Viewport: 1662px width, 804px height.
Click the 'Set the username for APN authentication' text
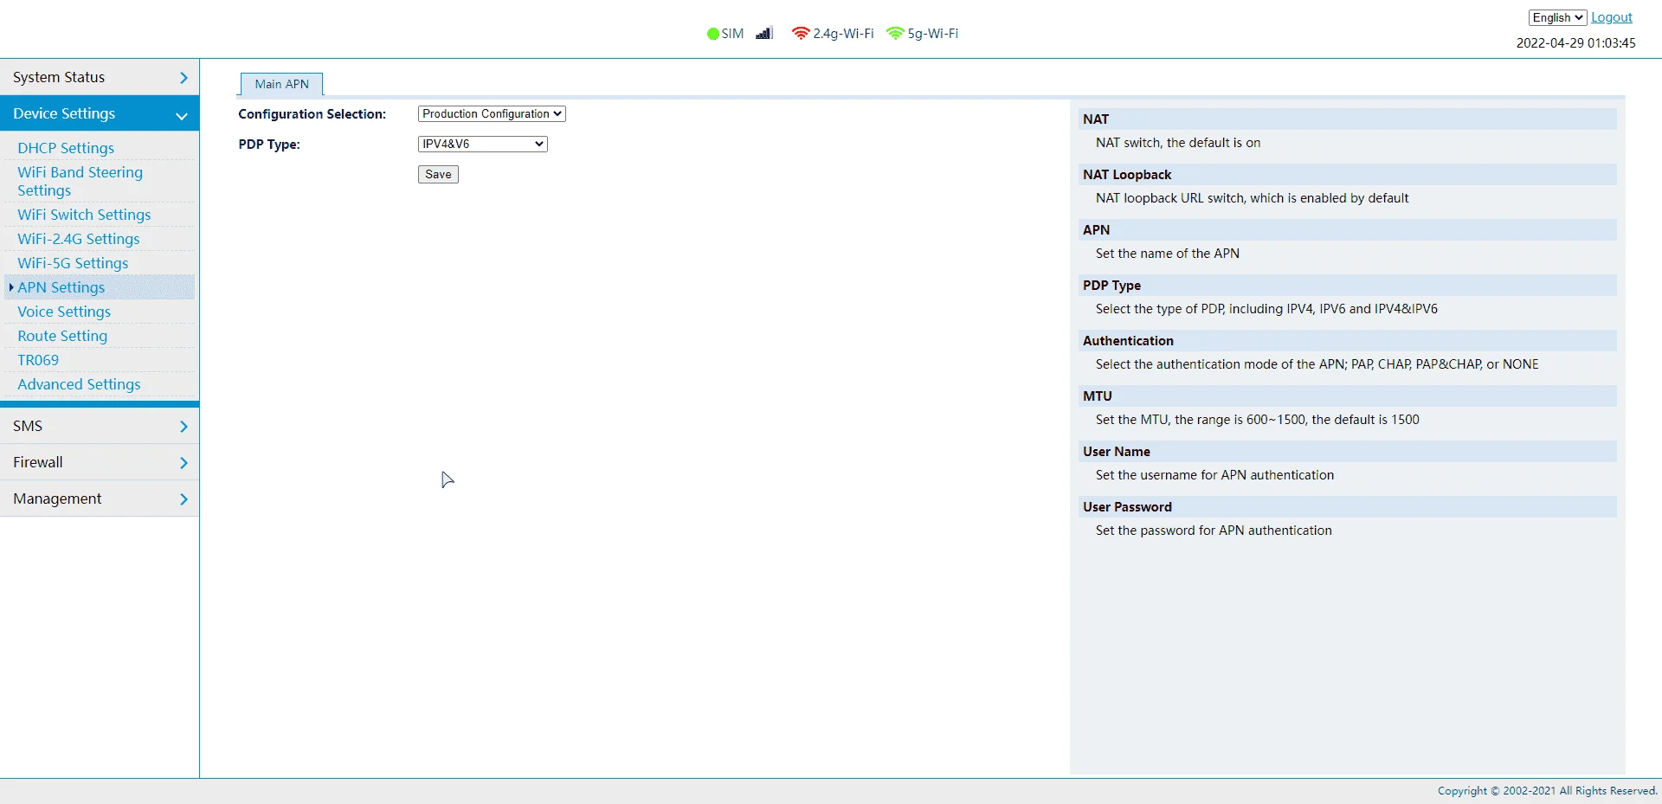pyautogui.click(x=1214, y=475)
